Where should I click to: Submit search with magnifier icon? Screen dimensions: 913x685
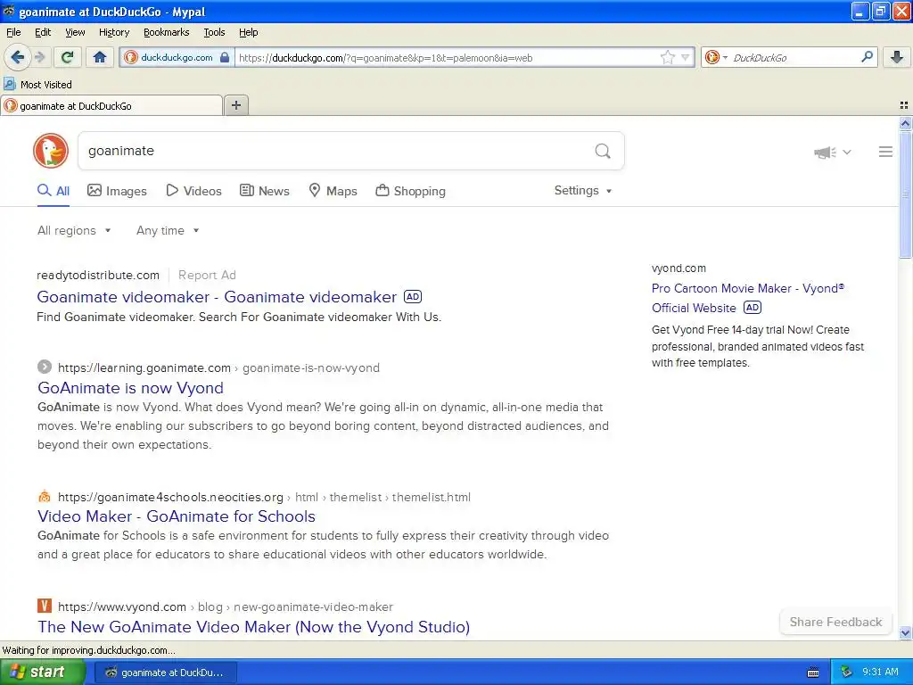(x=603, y=152)
